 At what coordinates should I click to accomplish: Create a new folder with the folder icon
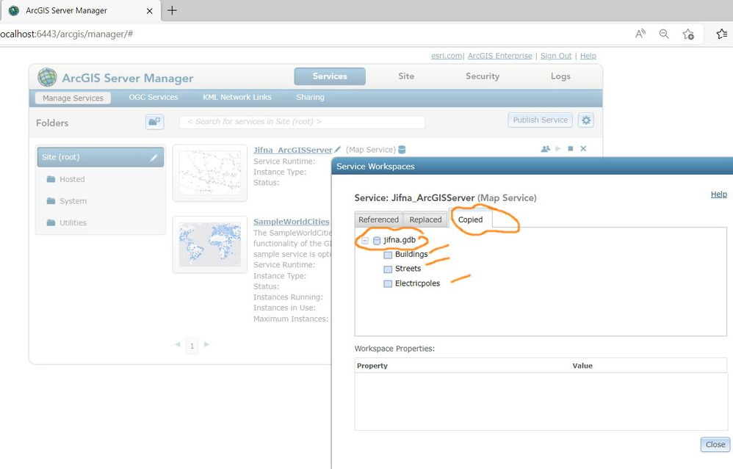point(154,122)
